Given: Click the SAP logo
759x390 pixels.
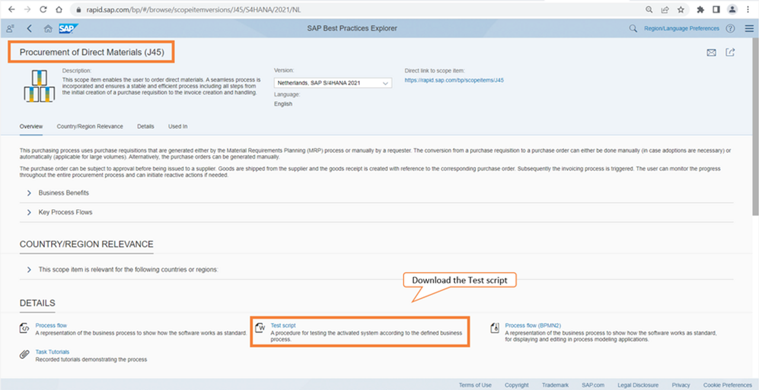Looking at the screenshot, I should pos(68,28).
